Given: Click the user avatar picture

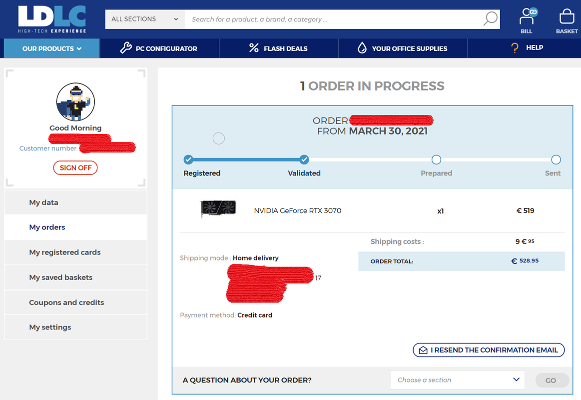Looking at the screenshot, I should click(75, 101).
